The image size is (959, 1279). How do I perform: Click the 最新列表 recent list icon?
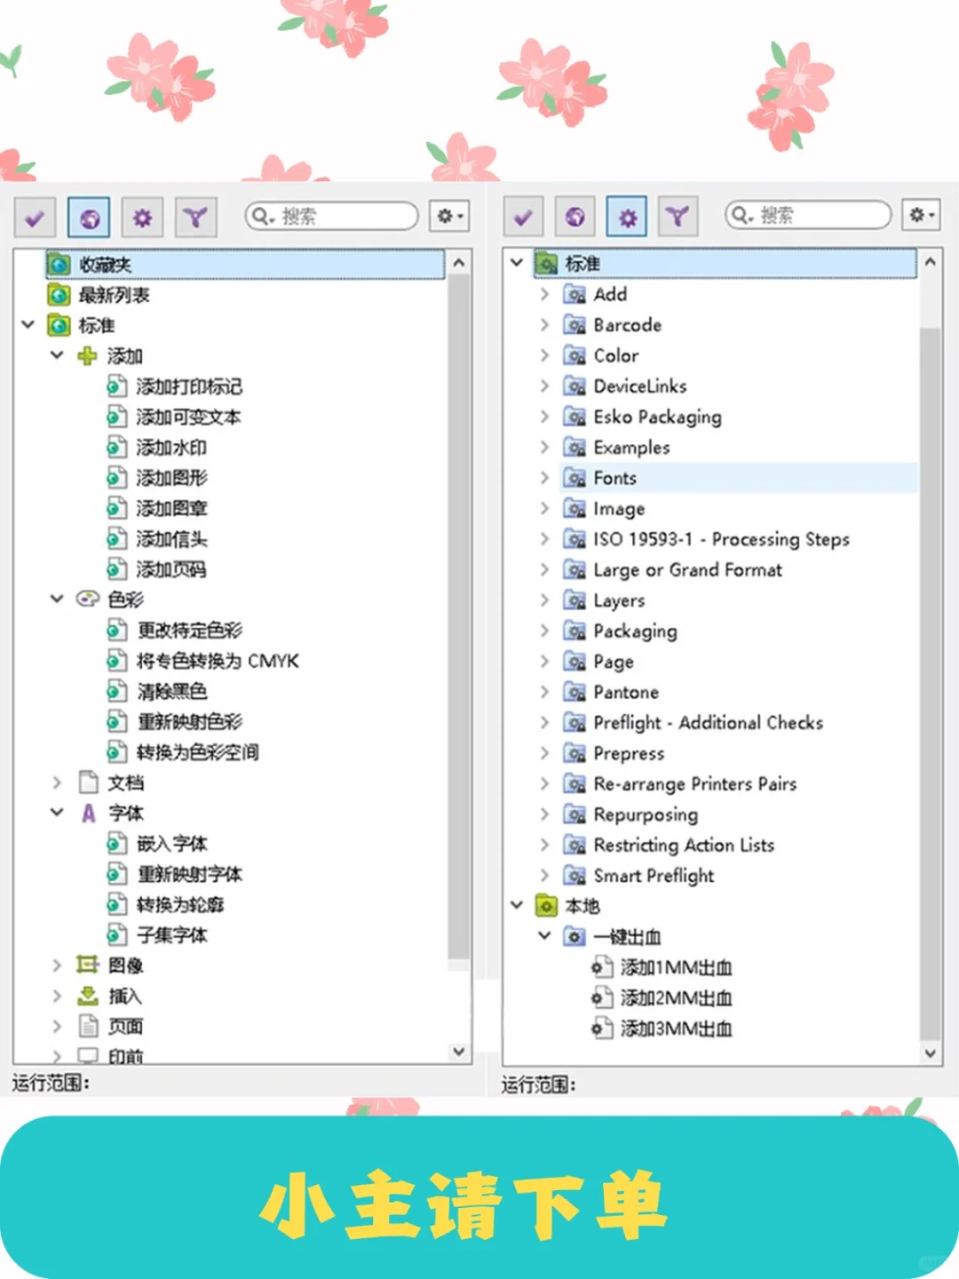(58, 294)
